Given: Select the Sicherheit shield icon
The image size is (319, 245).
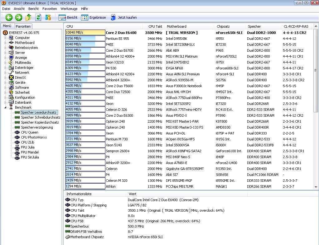Looking at the screenshot, I should [11, 92].
